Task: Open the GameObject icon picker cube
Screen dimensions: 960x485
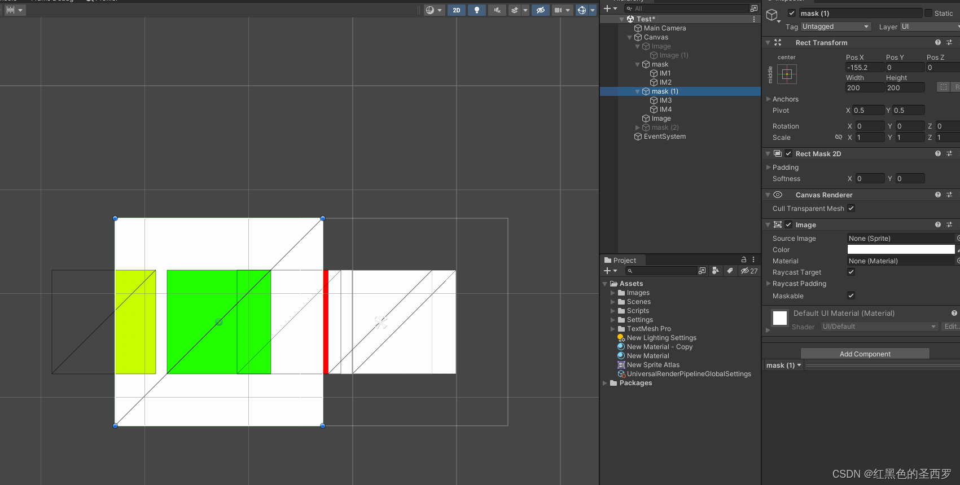Action: click(x=773, y=15)
